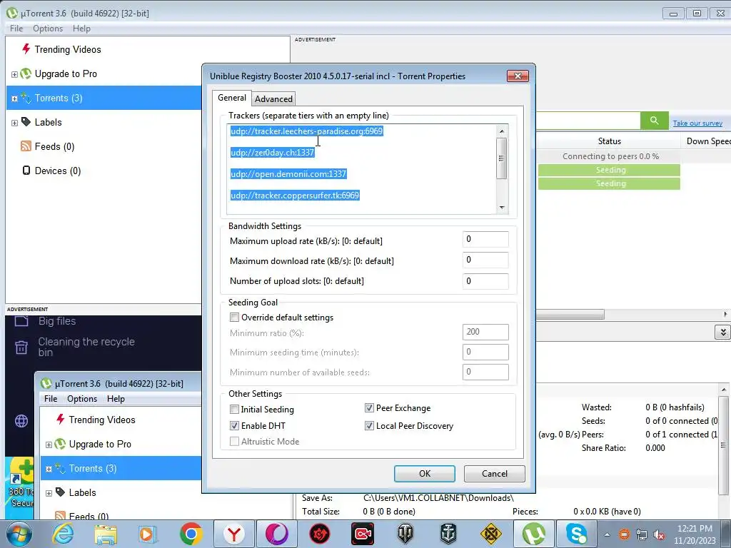The width and height of the screenshot is (731, 548).
Task: Select Torrents (3) in the main sidebar
Action: 104,98
